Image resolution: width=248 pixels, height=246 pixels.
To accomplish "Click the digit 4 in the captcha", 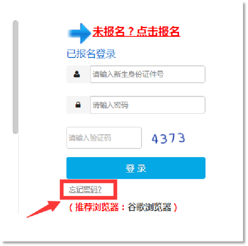I will click(x=155, y=139).
